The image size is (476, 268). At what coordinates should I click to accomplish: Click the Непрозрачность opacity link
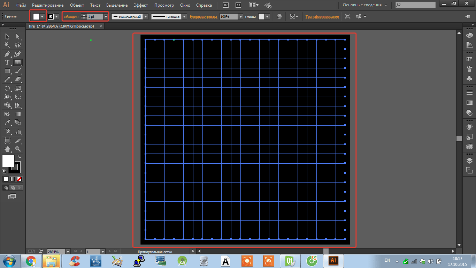point(204,17)
